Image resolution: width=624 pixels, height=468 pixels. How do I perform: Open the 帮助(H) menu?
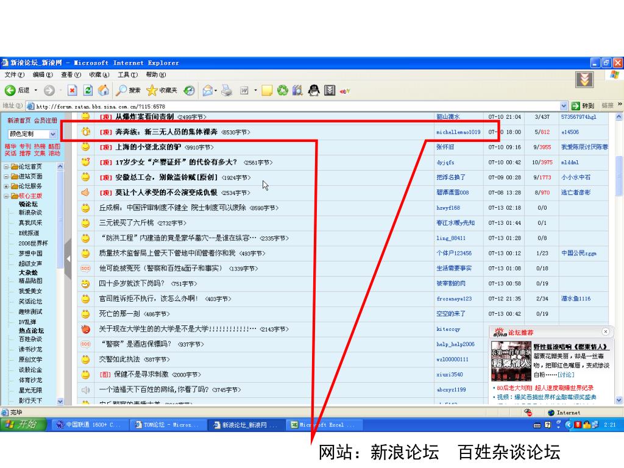pos(155,75)
